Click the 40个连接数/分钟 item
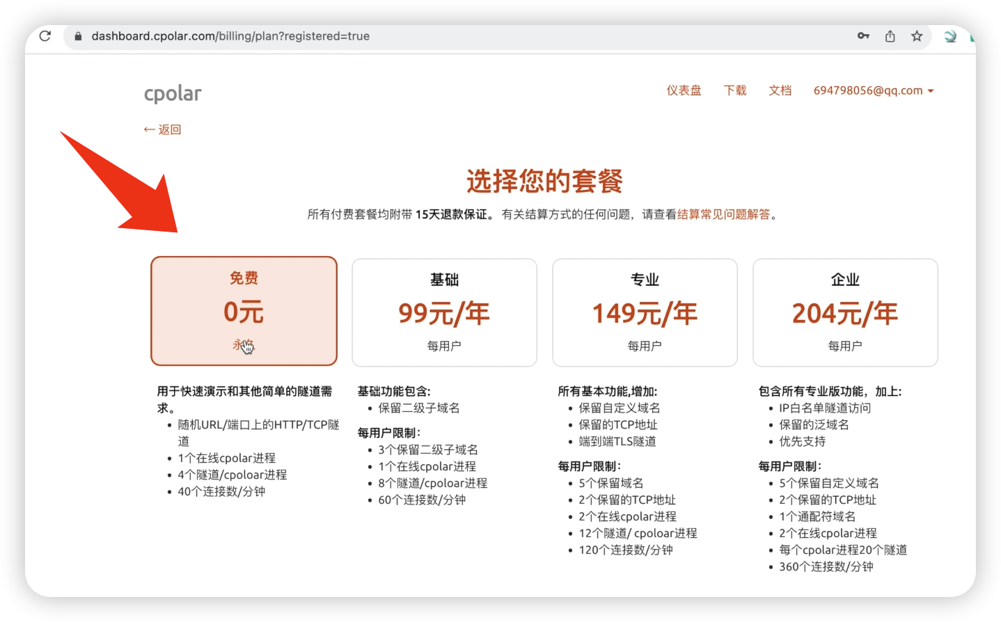Image resolution: width=1001 pixels, height=622 pixels. (221, 492)
